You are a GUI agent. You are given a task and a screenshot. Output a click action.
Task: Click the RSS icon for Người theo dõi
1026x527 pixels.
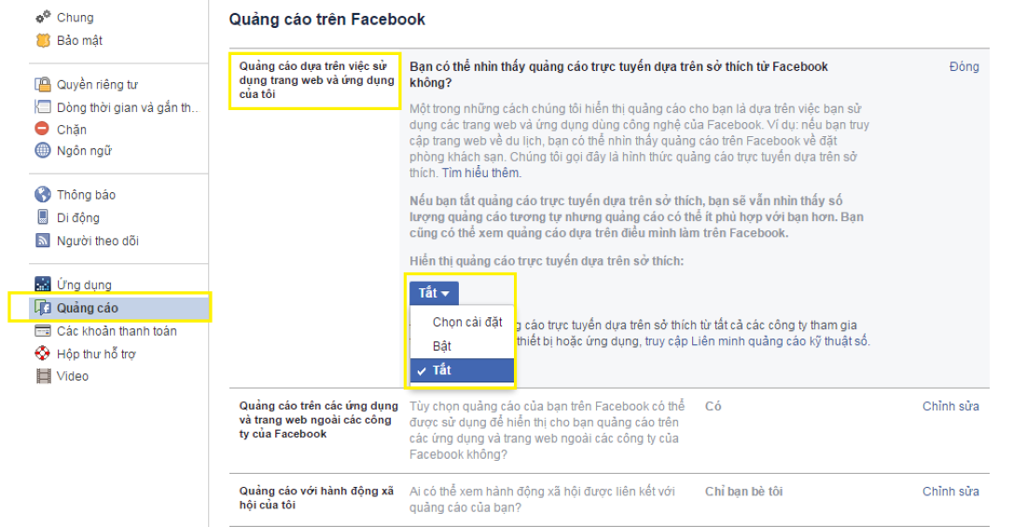pyautogui.click(x=43, y=241)
